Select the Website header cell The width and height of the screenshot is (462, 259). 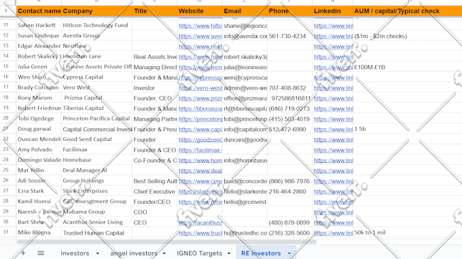pyautogui.click(x=200, y=11)
